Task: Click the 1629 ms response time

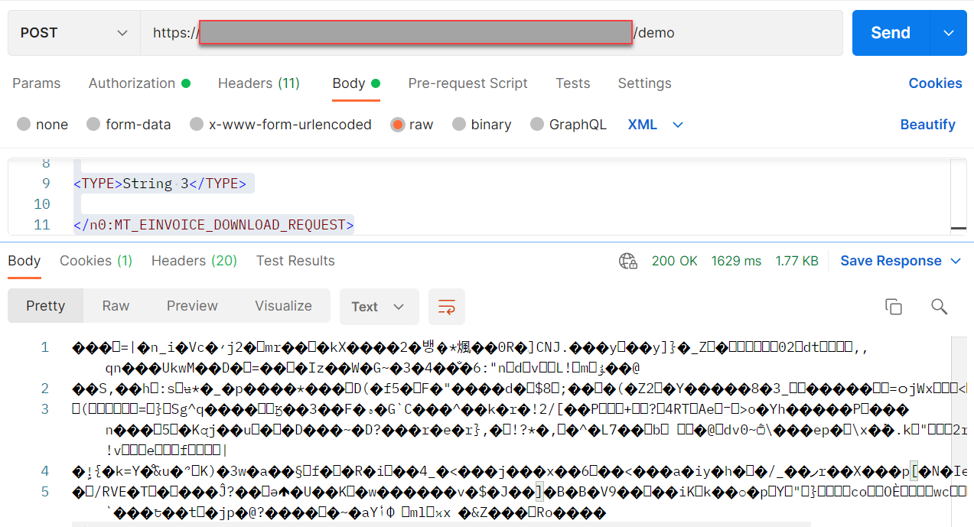Action: point(736,261)
